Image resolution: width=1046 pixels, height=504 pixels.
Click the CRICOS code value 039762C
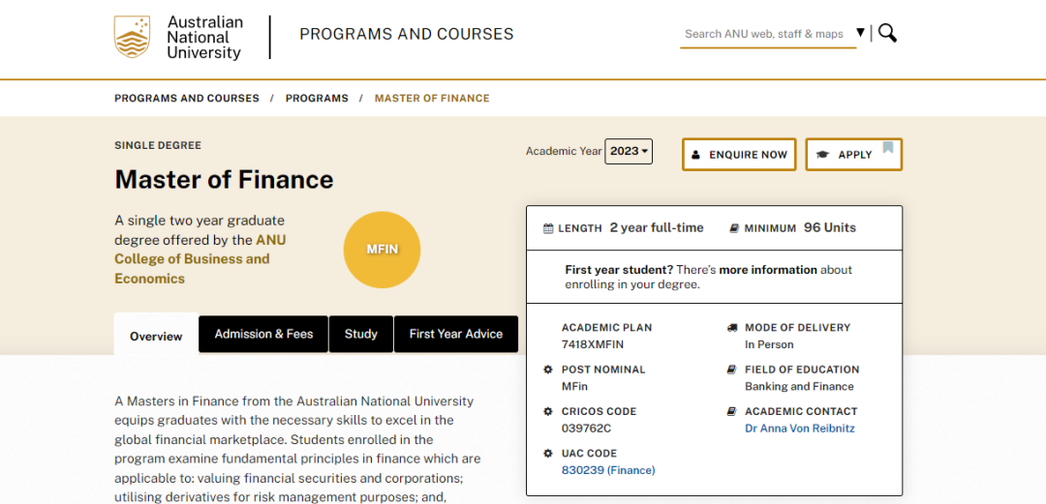[x=586, y=428]
